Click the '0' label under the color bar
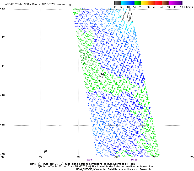 (115, 7)
